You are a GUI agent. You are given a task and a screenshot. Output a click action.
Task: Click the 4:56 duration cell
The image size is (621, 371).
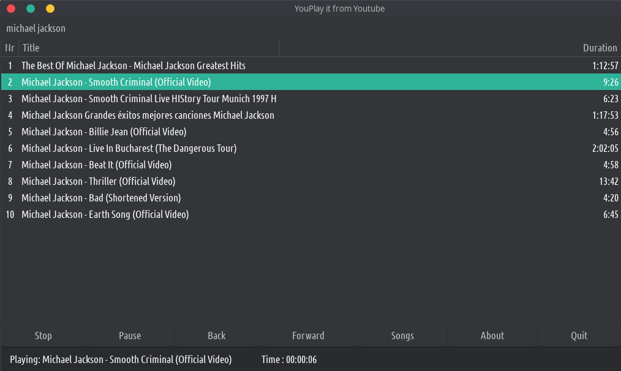611,132
